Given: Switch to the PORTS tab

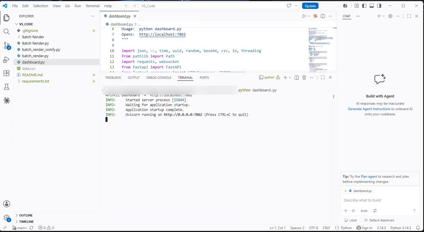Looking at the screenshot, I should (x=204, y=78).
